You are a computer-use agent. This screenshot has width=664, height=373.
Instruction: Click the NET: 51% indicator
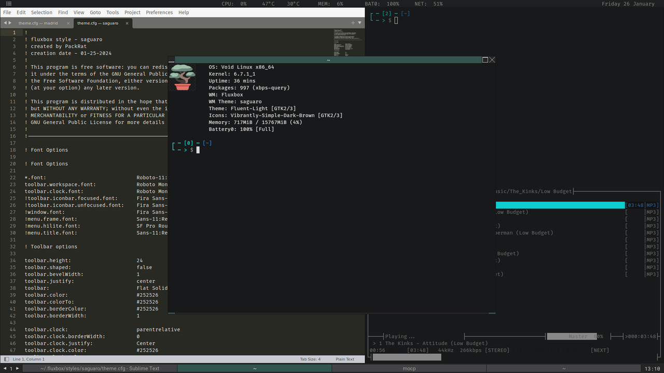click(x=428, y=4)
